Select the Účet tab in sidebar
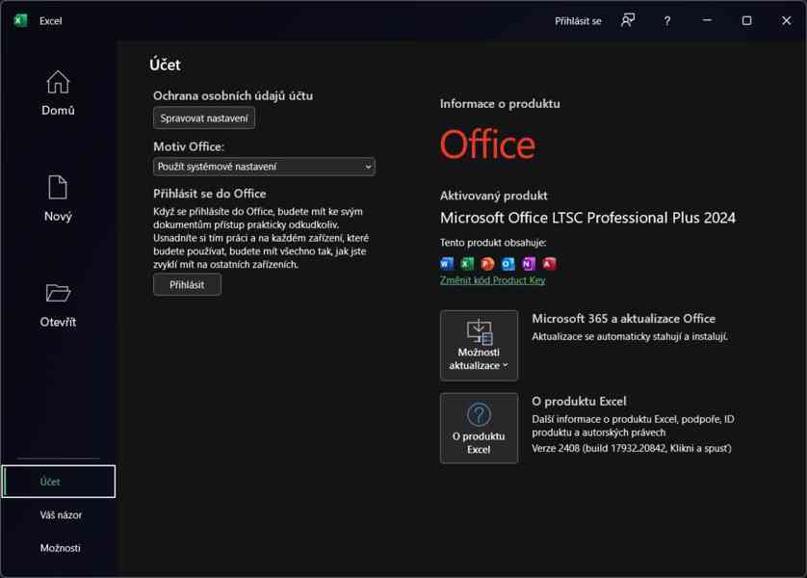 (59, 482)
